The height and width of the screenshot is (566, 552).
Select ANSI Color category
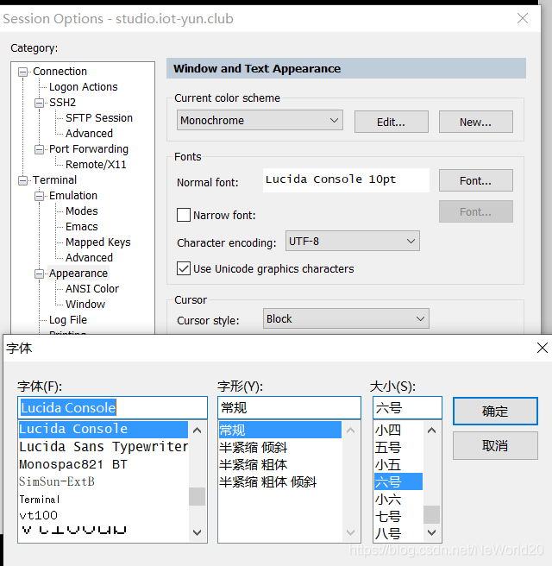tap(92, 289)
